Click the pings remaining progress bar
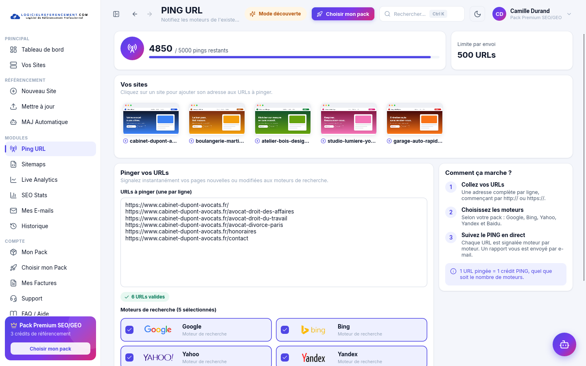 [x=294, y=57]
